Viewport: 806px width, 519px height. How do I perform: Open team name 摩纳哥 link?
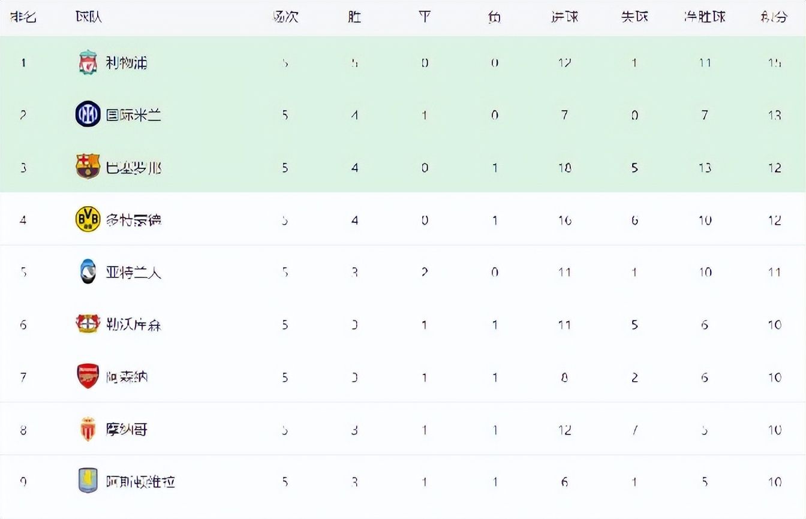point(127,430)
